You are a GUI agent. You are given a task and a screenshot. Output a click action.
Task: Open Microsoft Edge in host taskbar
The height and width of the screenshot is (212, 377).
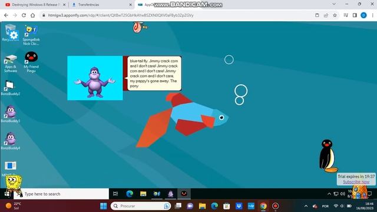[214, 206]
